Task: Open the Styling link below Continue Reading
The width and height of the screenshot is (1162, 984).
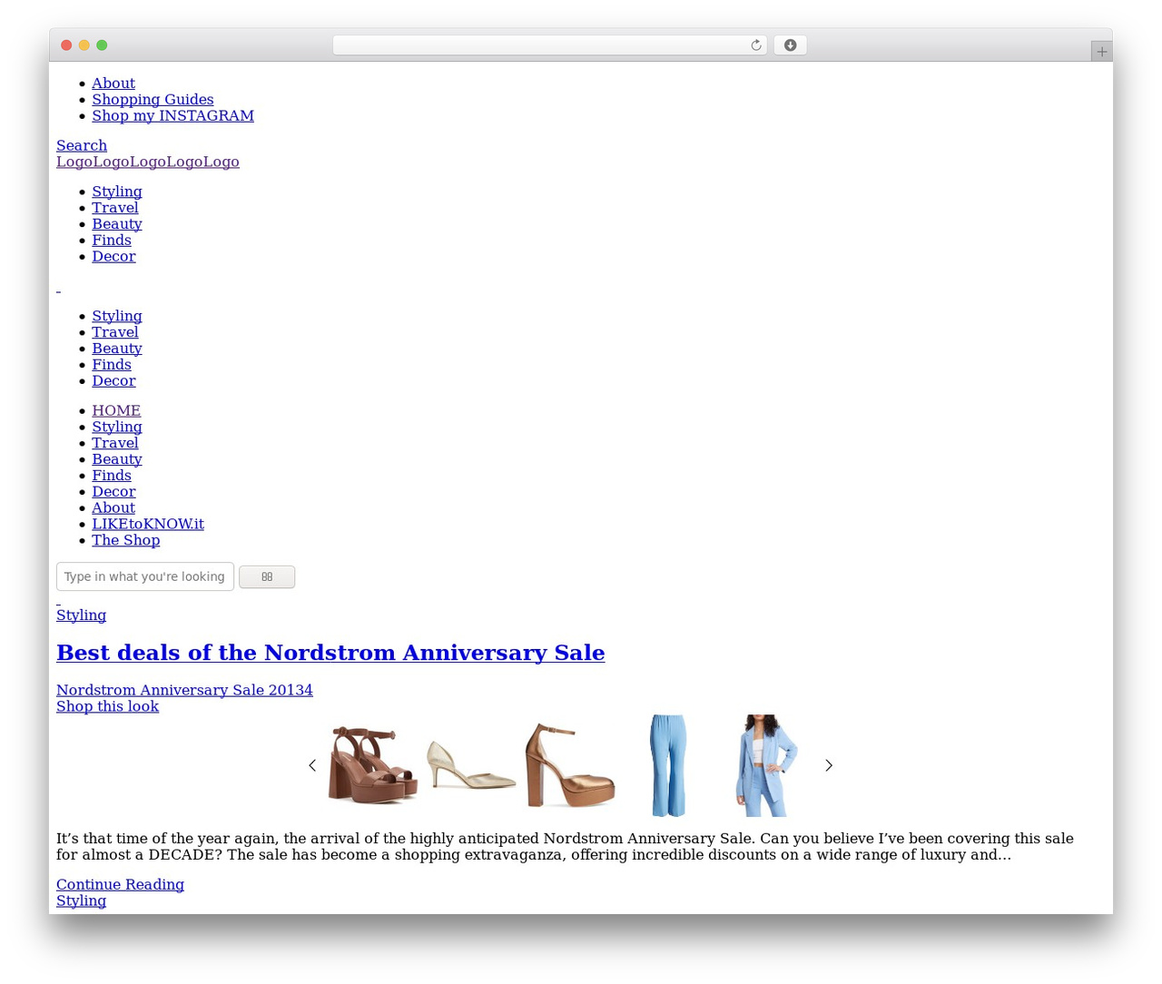Action: coord(81,901)
